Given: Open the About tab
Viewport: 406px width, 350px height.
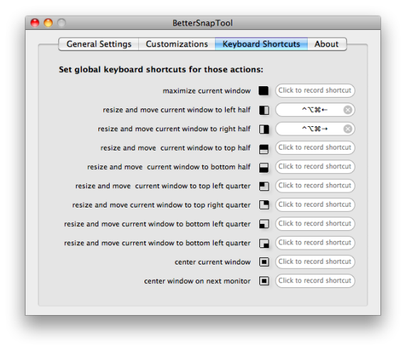Looking at the screenshot, I should [x=327, y=44].
